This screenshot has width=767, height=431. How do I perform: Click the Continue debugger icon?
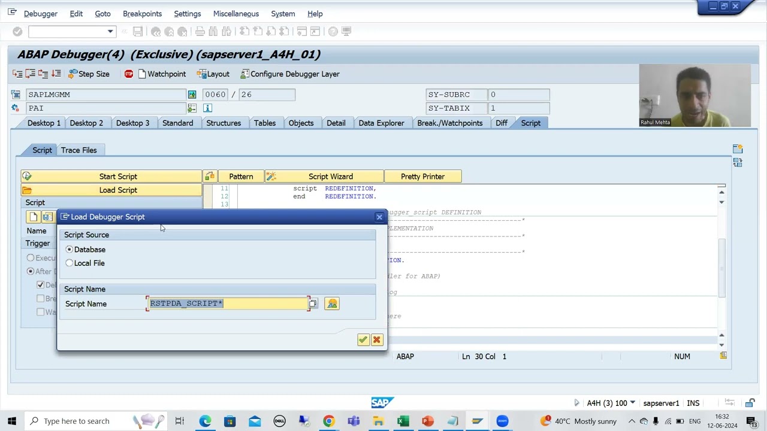click(x=56, y=74)
